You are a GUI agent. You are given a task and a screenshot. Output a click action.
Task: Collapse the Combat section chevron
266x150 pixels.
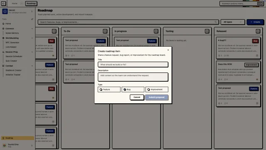(x=32, y=66)
